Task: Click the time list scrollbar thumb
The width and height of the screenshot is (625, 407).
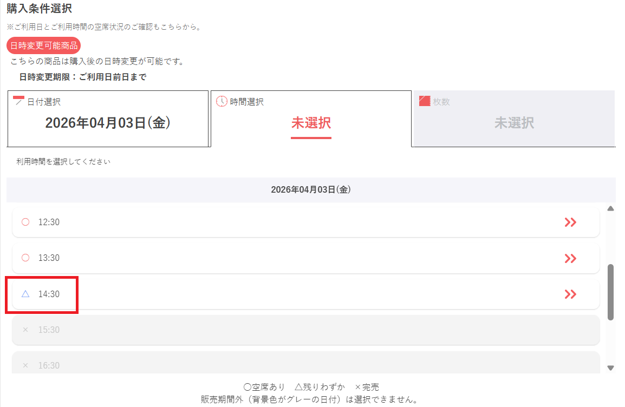Action: tap(611, 292)
